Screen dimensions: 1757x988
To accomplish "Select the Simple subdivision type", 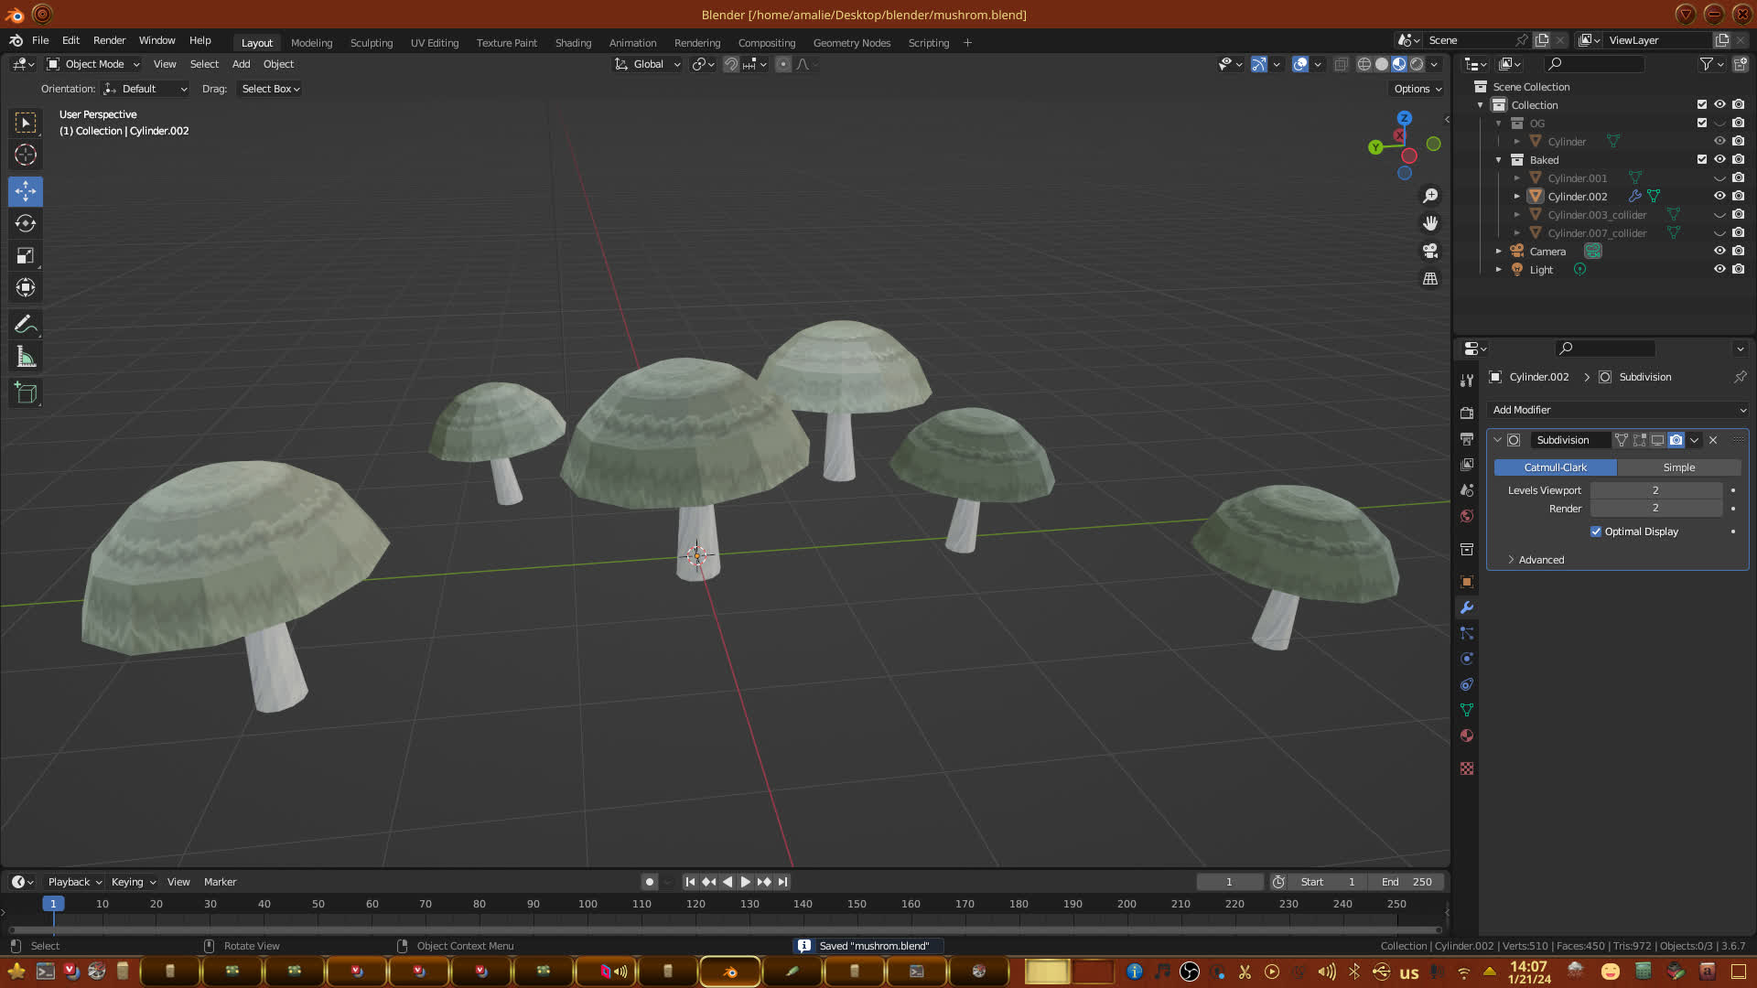I will pyautogui.click(x=1678, y=467).
